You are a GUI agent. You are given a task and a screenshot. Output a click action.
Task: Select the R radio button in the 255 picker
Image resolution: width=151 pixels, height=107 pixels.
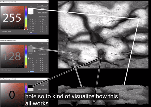(x=29, y=26)
